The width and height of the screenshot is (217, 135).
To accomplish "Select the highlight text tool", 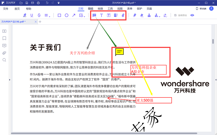I will pos(25,15).
